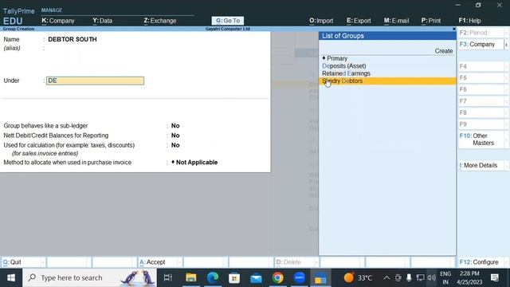Open the K: Company menu
The image size is (510, 287).
[x=58, y=21]
